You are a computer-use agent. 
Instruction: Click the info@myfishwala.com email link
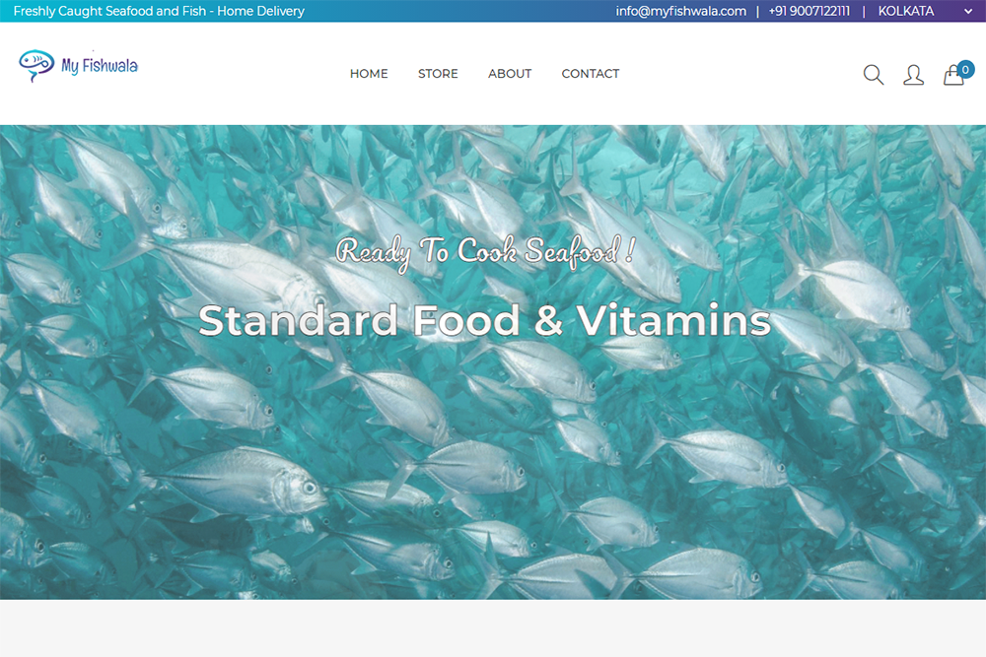click(x=680, y=11)
